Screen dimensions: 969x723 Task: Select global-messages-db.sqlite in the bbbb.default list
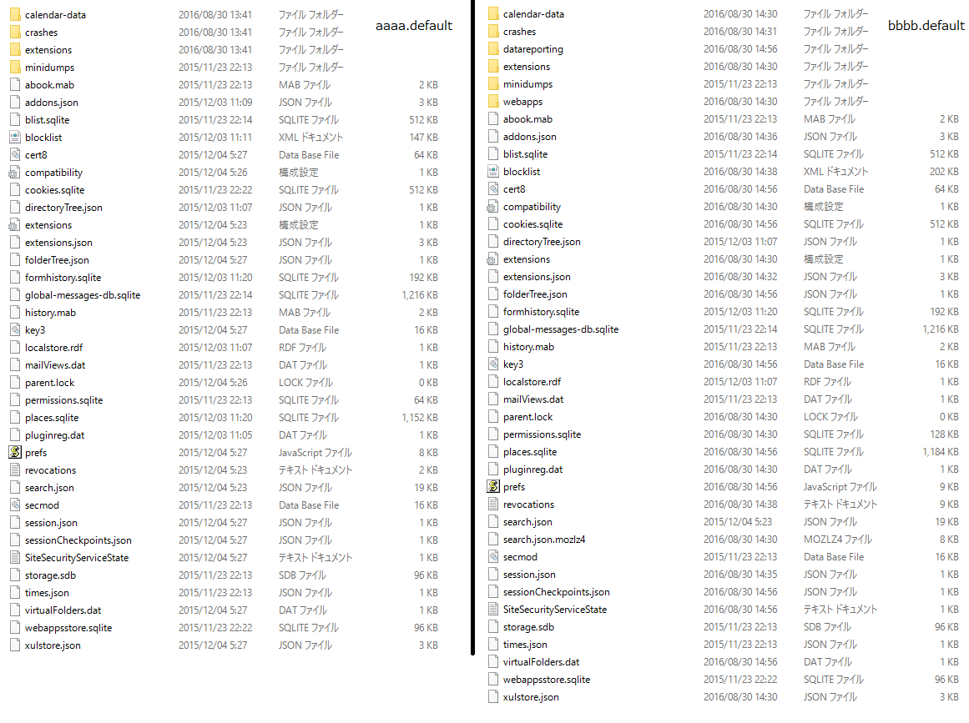(560, 329)
